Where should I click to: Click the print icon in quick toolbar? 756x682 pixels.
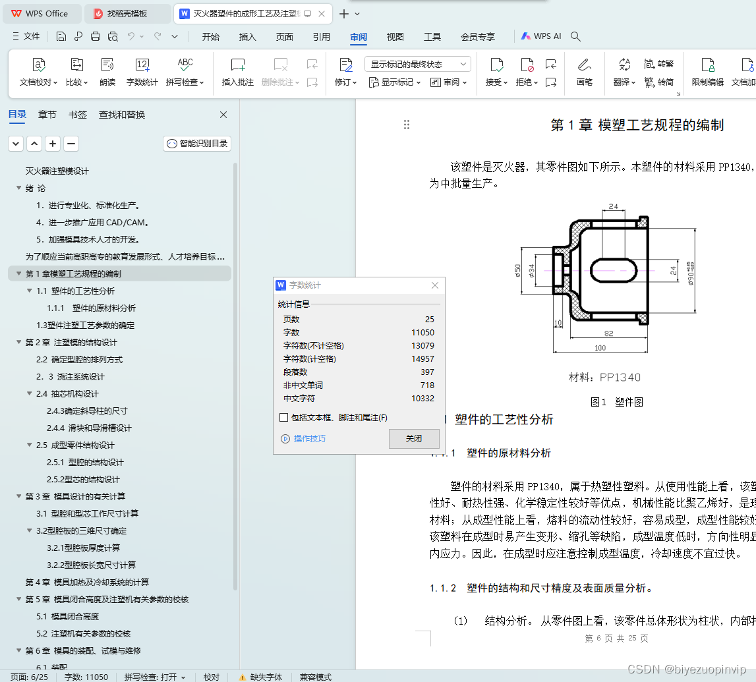(96, 37)
